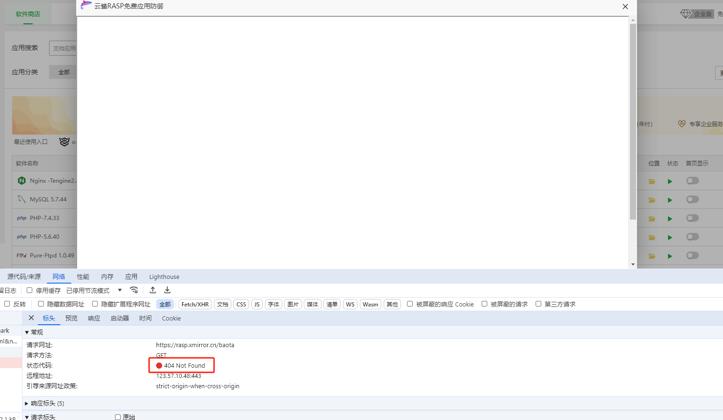723x420 pixels.
Task: Open the 源代码/来源 tab
Action: [x=24, y=277]
